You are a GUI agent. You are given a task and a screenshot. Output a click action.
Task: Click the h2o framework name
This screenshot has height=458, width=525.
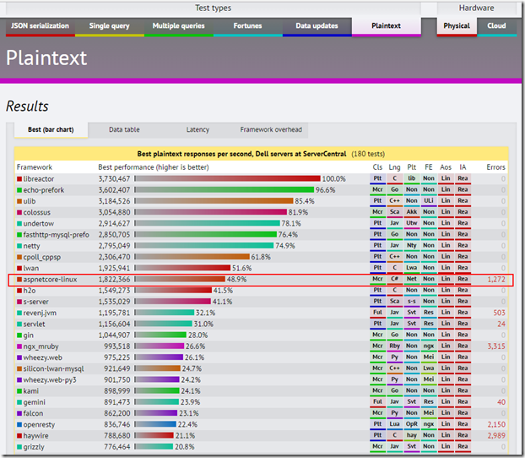[30, 291]
